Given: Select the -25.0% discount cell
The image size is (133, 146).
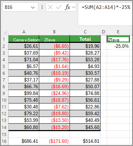Looking at the screenshot, I should [x=118, y=46].
